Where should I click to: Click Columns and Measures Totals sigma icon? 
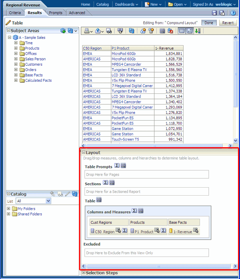[x=134, y=211]
